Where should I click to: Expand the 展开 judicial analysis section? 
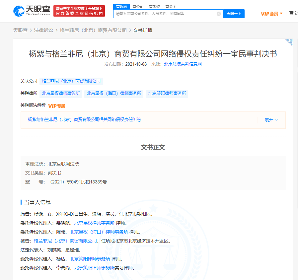tap(271, 120)
